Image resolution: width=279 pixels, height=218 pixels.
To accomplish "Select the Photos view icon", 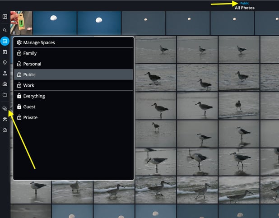I will pyautogui.click(x=5, y=41).
